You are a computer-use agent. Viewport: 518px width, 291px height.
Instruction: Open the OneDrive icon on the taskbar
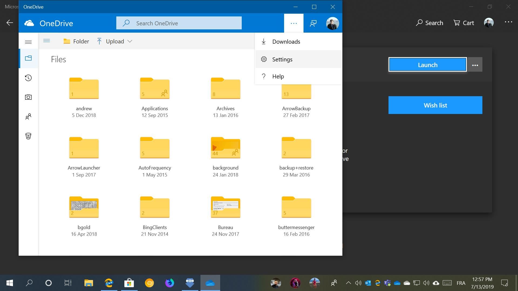[x=210, y=283]
